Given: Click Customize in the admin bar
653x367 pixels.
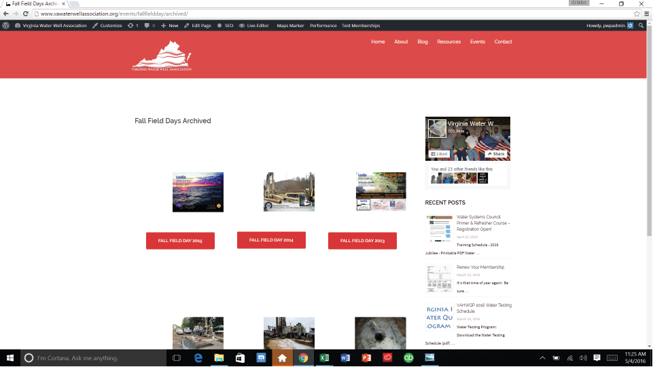Looking at the screenshot, I should pyautogui.click(x=107, y=25).
